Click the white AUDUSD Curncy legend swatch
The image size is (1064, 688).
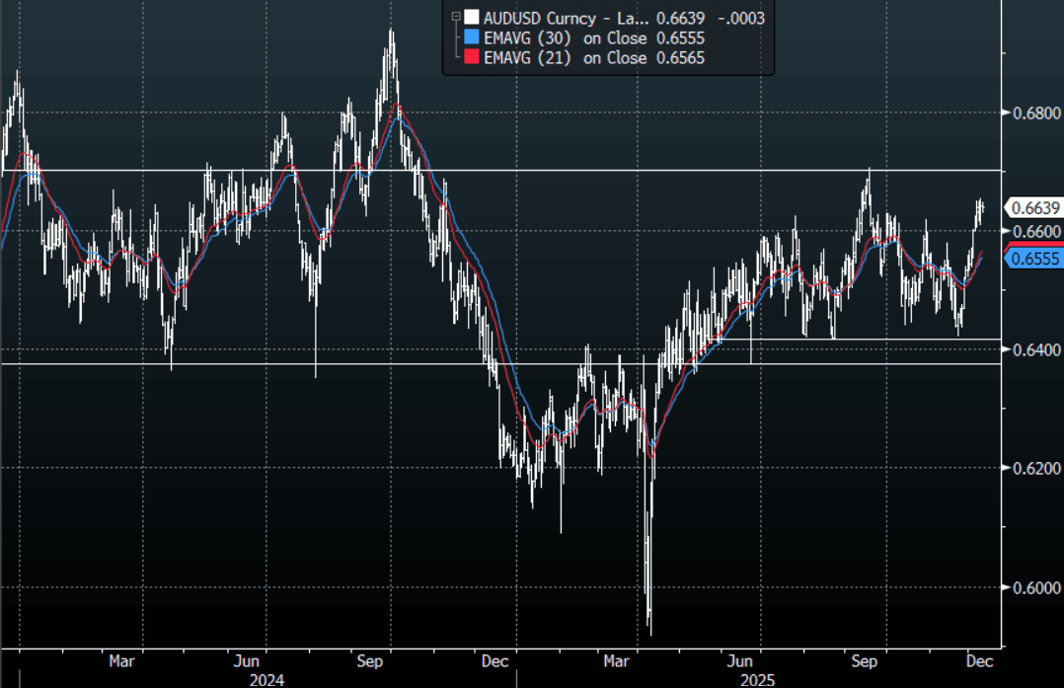(472, 17)
